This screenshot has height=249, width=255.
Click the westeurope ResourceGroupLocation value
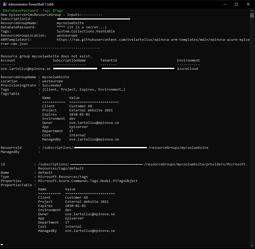tap(67, 35)
